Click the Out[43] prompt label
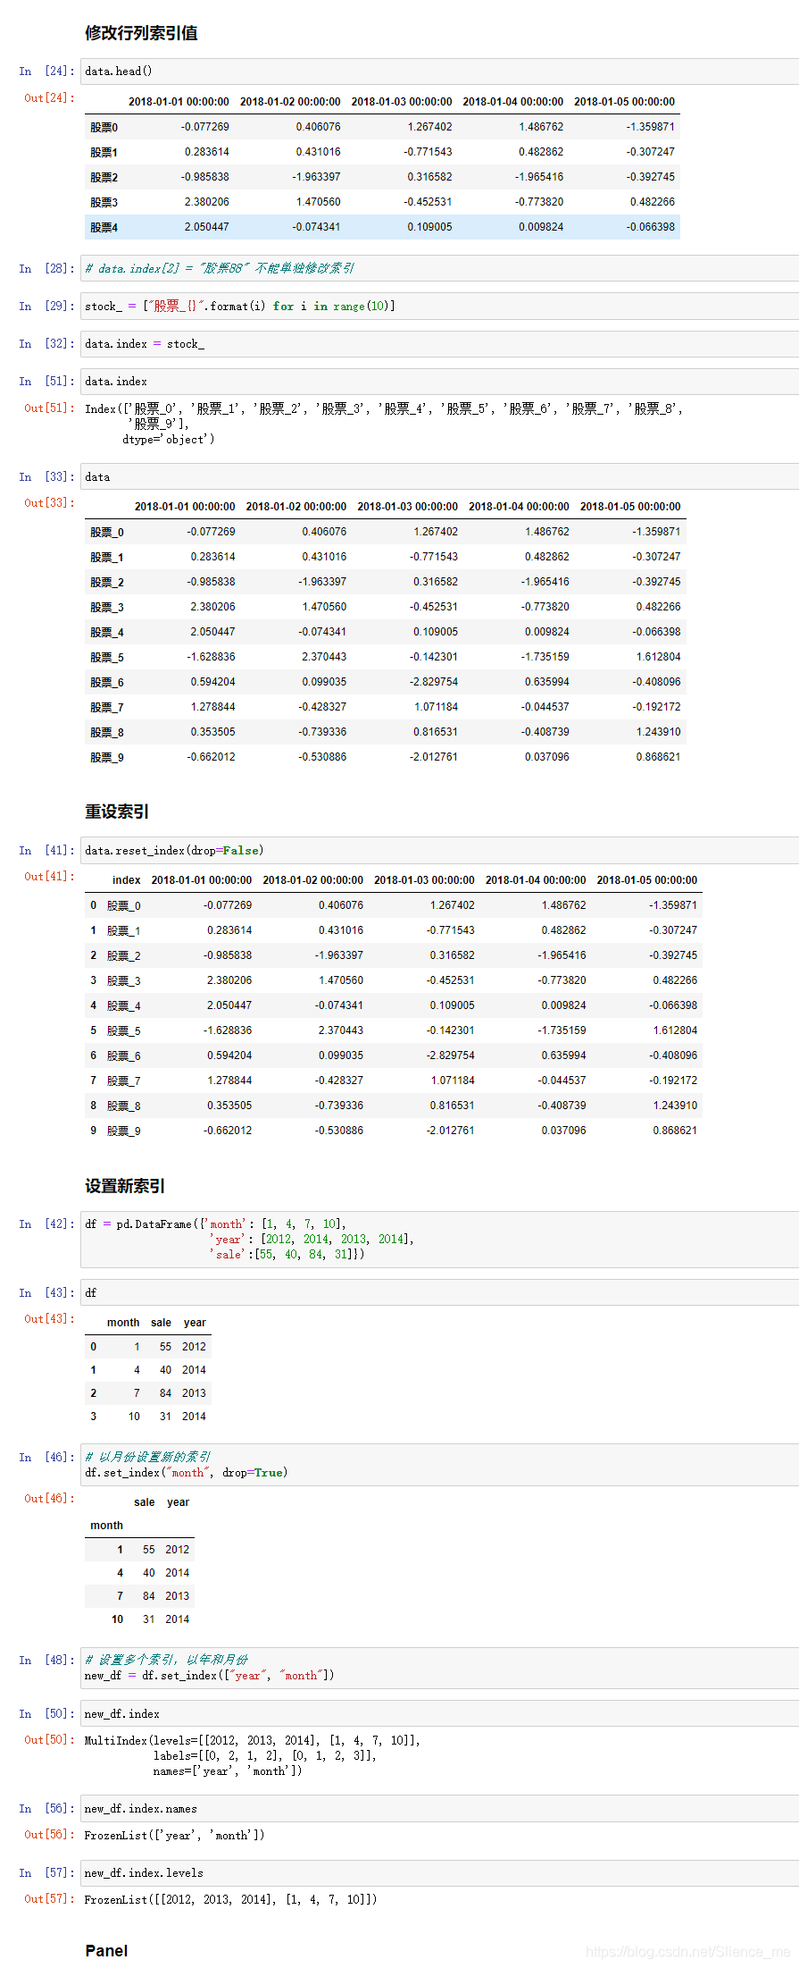The width and height of the screenshot is (799, 1968). click(x=49, y=1318)
